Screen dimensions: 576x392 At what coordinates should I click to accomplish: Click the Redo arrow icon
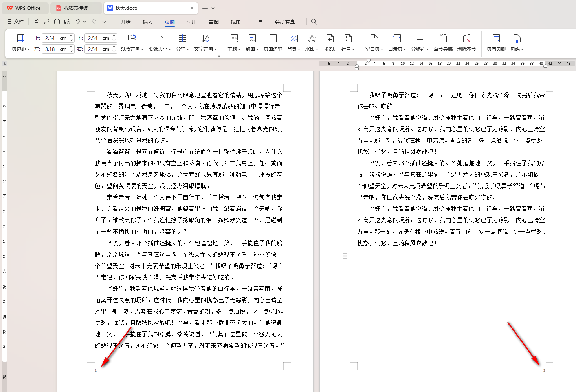pos(94,22)
